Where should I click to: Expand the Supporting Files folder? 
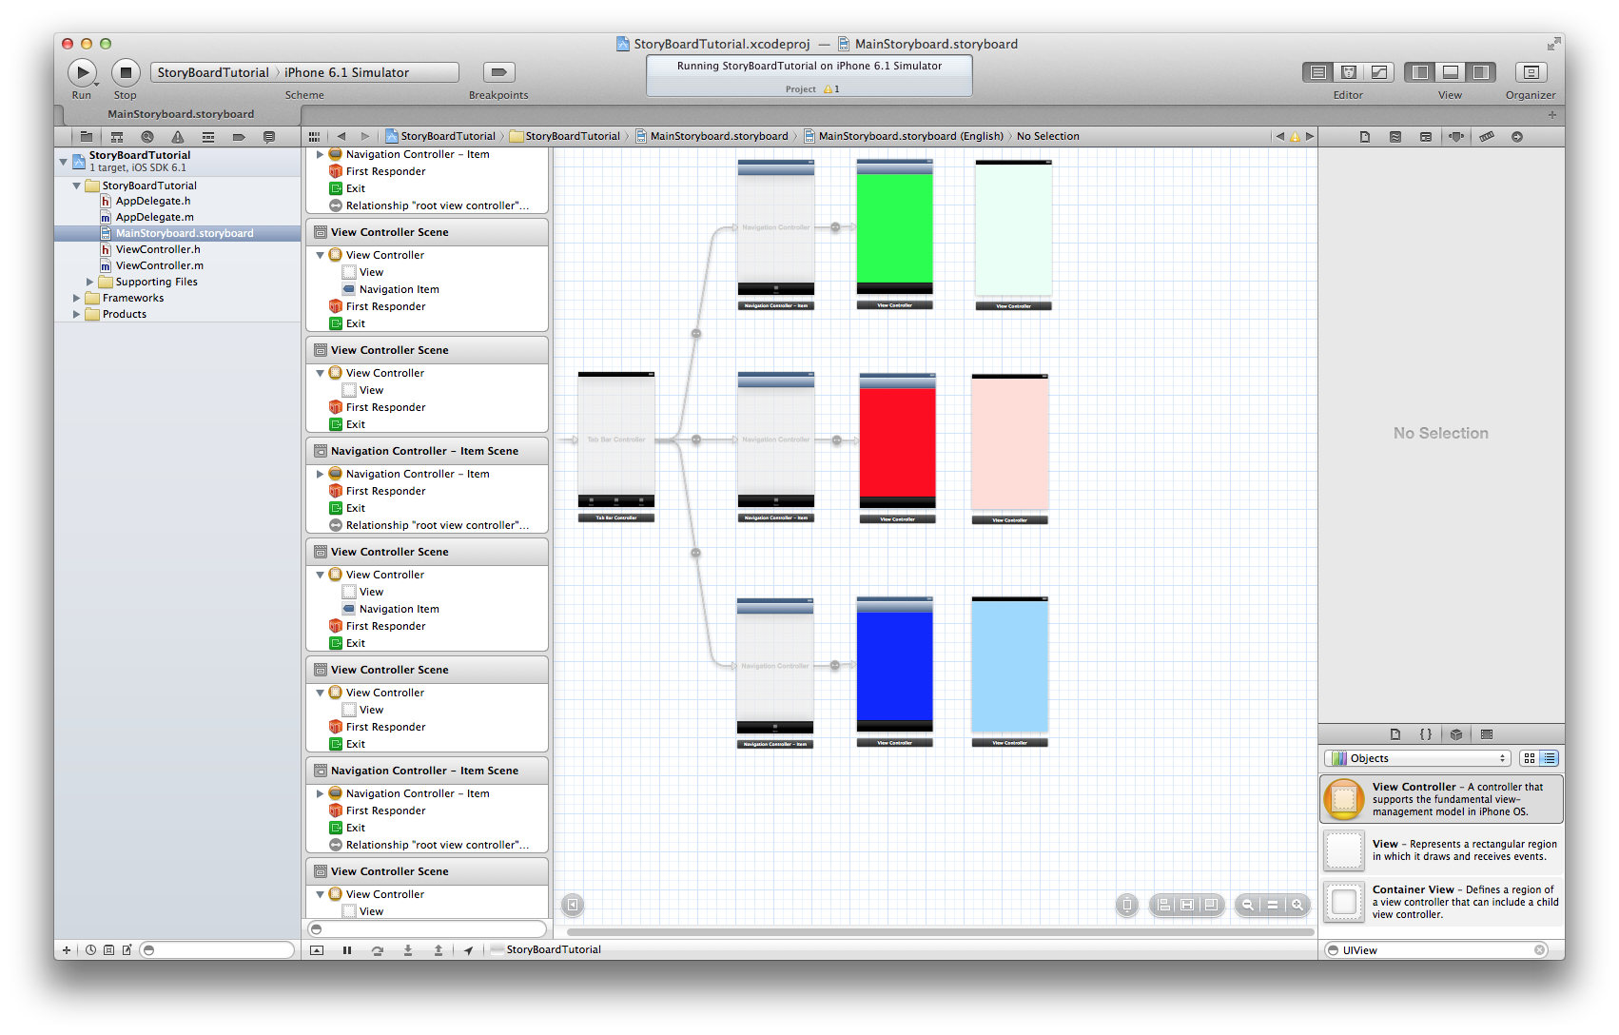point(90,282)
